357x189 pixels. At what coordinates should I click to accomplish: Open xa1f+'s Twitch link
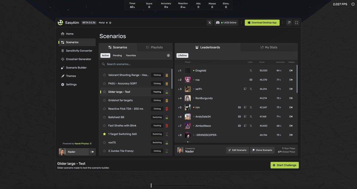tap(245, 89)
